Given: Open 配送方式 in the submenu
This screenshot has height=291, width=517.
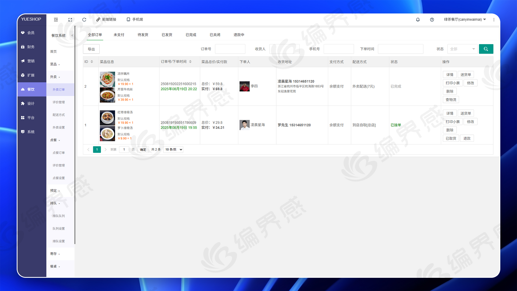Looking at the screenshot, I should click(60, 115).
